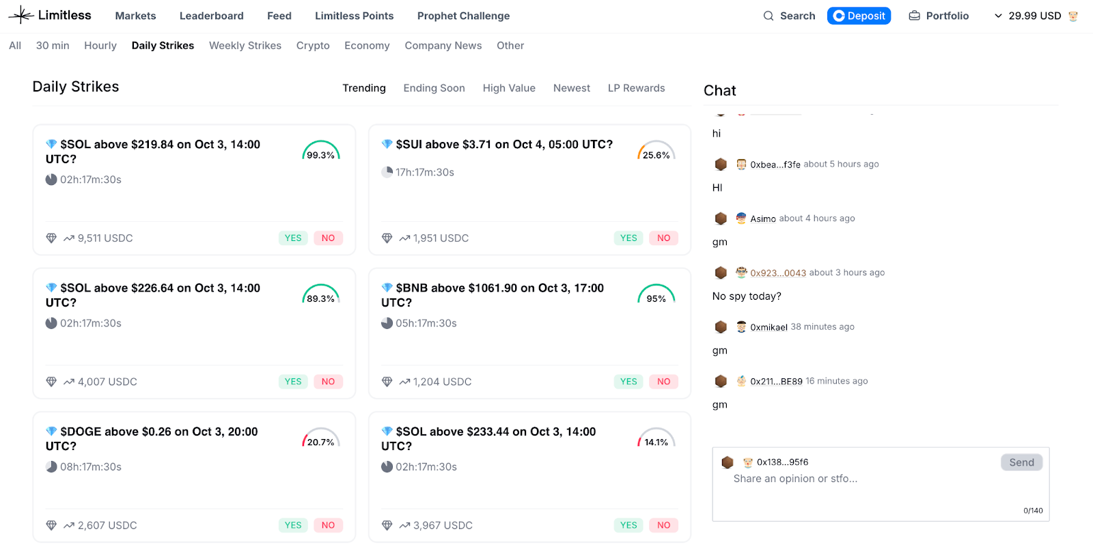
Task: Select YES on BNB above $1061.90 market
Action: (628, 382)
